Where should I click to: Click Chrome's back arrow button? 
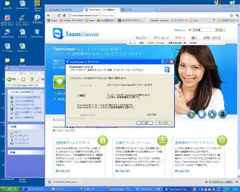[x=48, y=15]
